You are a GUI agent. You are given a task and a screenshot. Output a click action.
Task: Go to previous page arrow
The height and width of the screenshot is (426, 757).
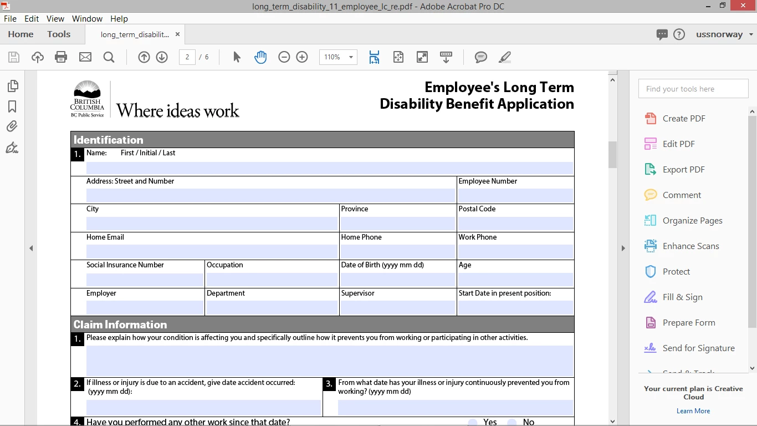coord(144,57)
